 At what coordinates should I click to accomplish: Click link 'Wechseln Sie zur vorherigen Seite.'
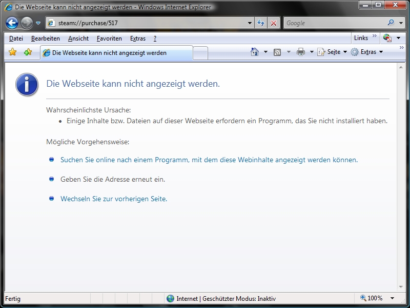[x=114, y=199]
